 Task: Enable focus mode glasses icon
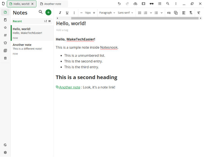(151, 4)
